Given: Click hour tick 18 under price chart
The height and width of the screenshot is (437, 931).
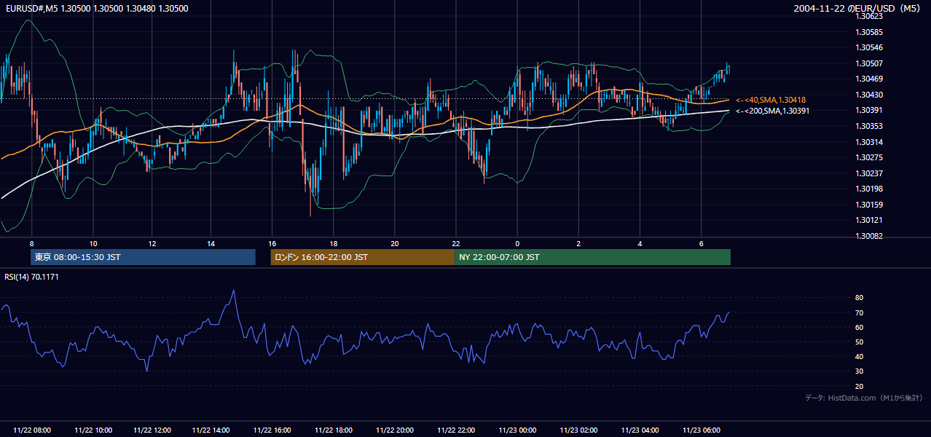Looking at the screenshot, I should click(x=333, y=243).
